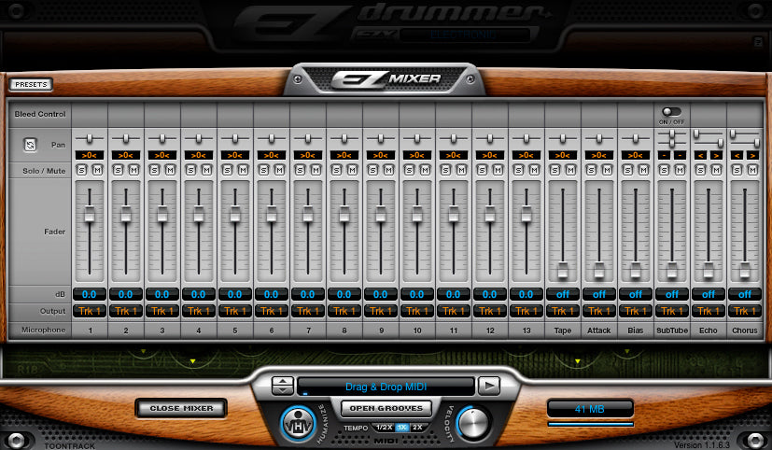Play the MIDI groove preview
772x450 pixels.
click(488, 385)
